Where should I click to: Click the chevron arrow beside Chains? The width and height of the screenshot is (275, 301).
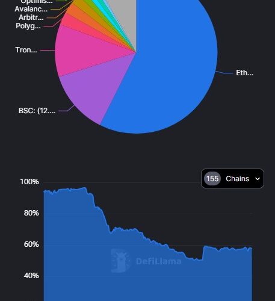258,179
